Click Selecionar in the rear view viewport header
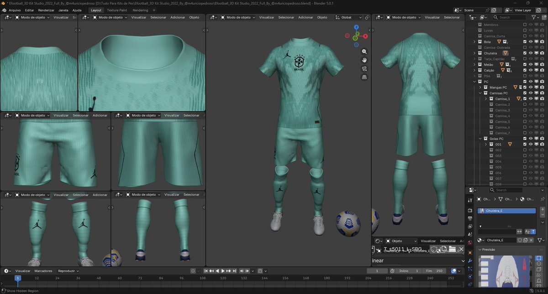The image size is (548, 294). coord(452,17)
